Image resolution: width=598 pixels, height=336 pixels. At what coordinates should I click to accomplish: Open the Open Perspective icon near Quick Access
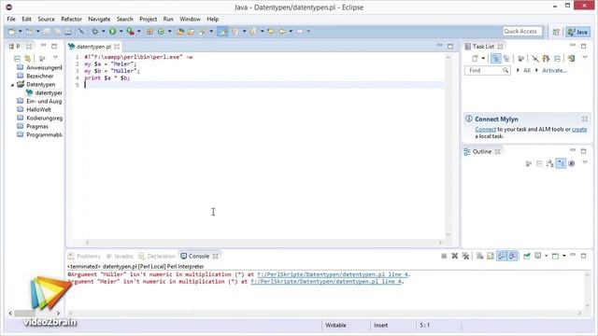[x=556, y=32]
